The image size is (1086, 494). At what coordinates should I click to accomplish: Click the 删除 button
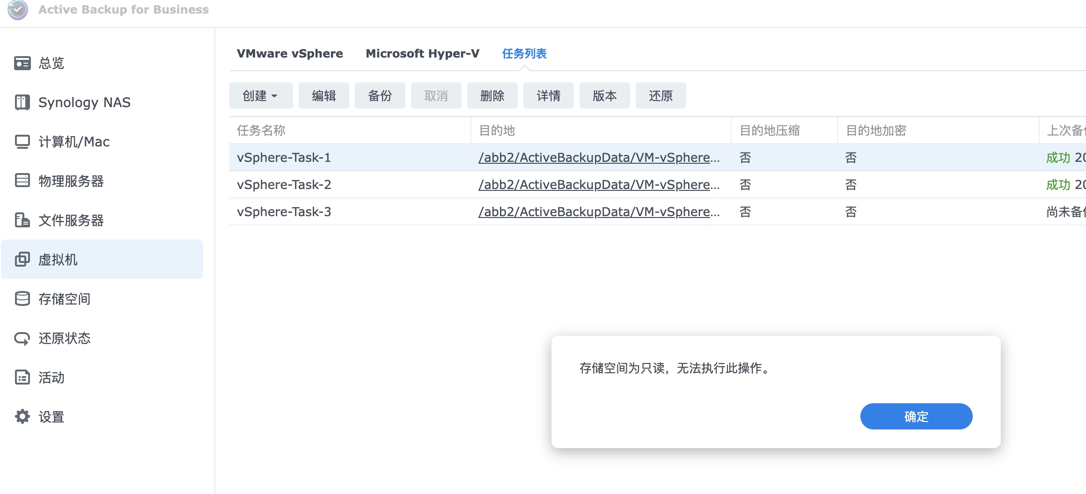[x=492, y=95]
